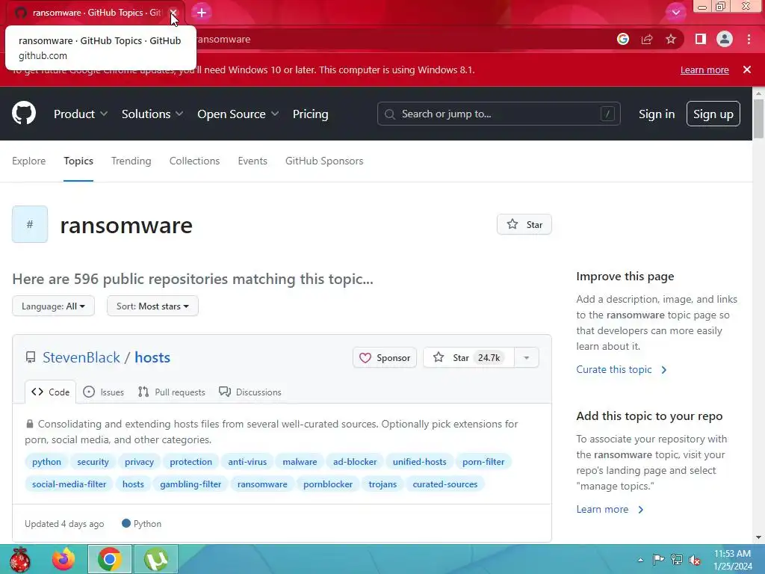Open the Issues tab of hosts repo
This screenshot has height=574, width=765.
[103, 392]
